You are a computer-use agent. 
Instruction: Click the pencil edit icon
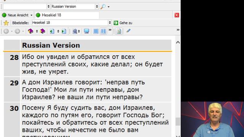[128, 31]
